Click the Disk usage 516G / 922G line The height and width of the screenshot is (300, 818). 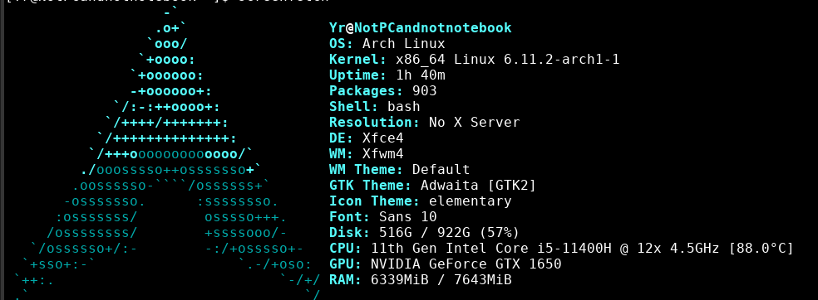point(424,232)
